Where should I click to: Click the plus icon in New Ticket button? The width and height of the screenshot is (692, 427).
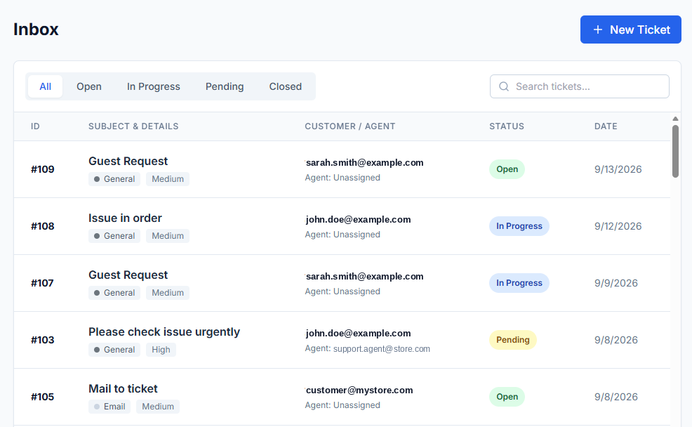[x=597, y=29]
